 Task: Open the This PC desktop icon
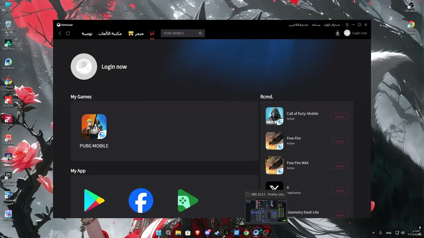tap(8, 7)
